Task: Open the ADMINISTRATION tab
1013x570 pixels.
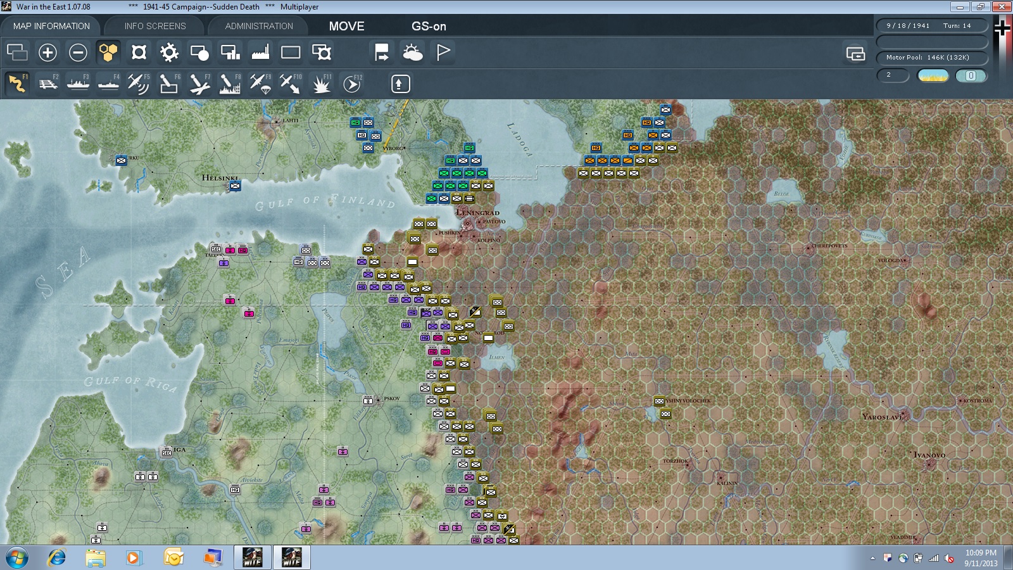Action: point(259,26)
